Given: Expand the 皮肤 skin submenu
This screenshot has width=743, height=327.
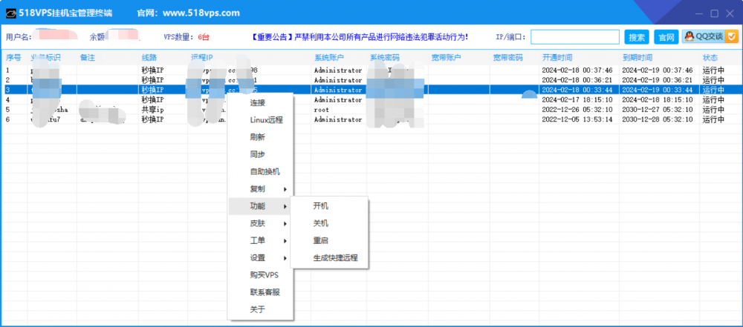Looking at the screenshot, I should pos(261,223).
